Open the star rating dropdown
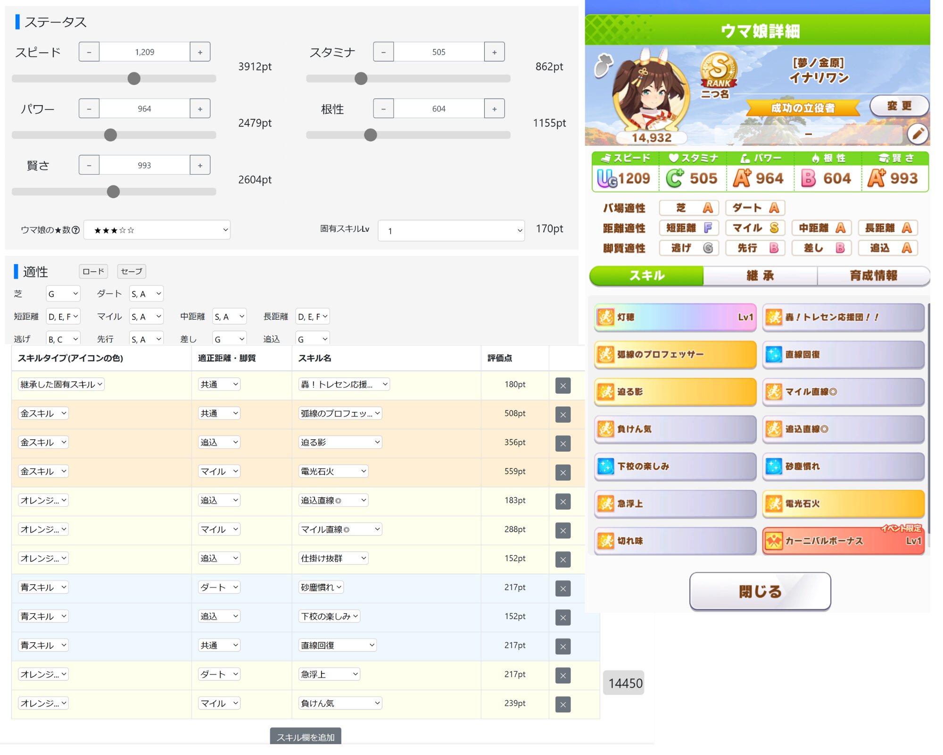943x755 pixels. coord(157,230)
